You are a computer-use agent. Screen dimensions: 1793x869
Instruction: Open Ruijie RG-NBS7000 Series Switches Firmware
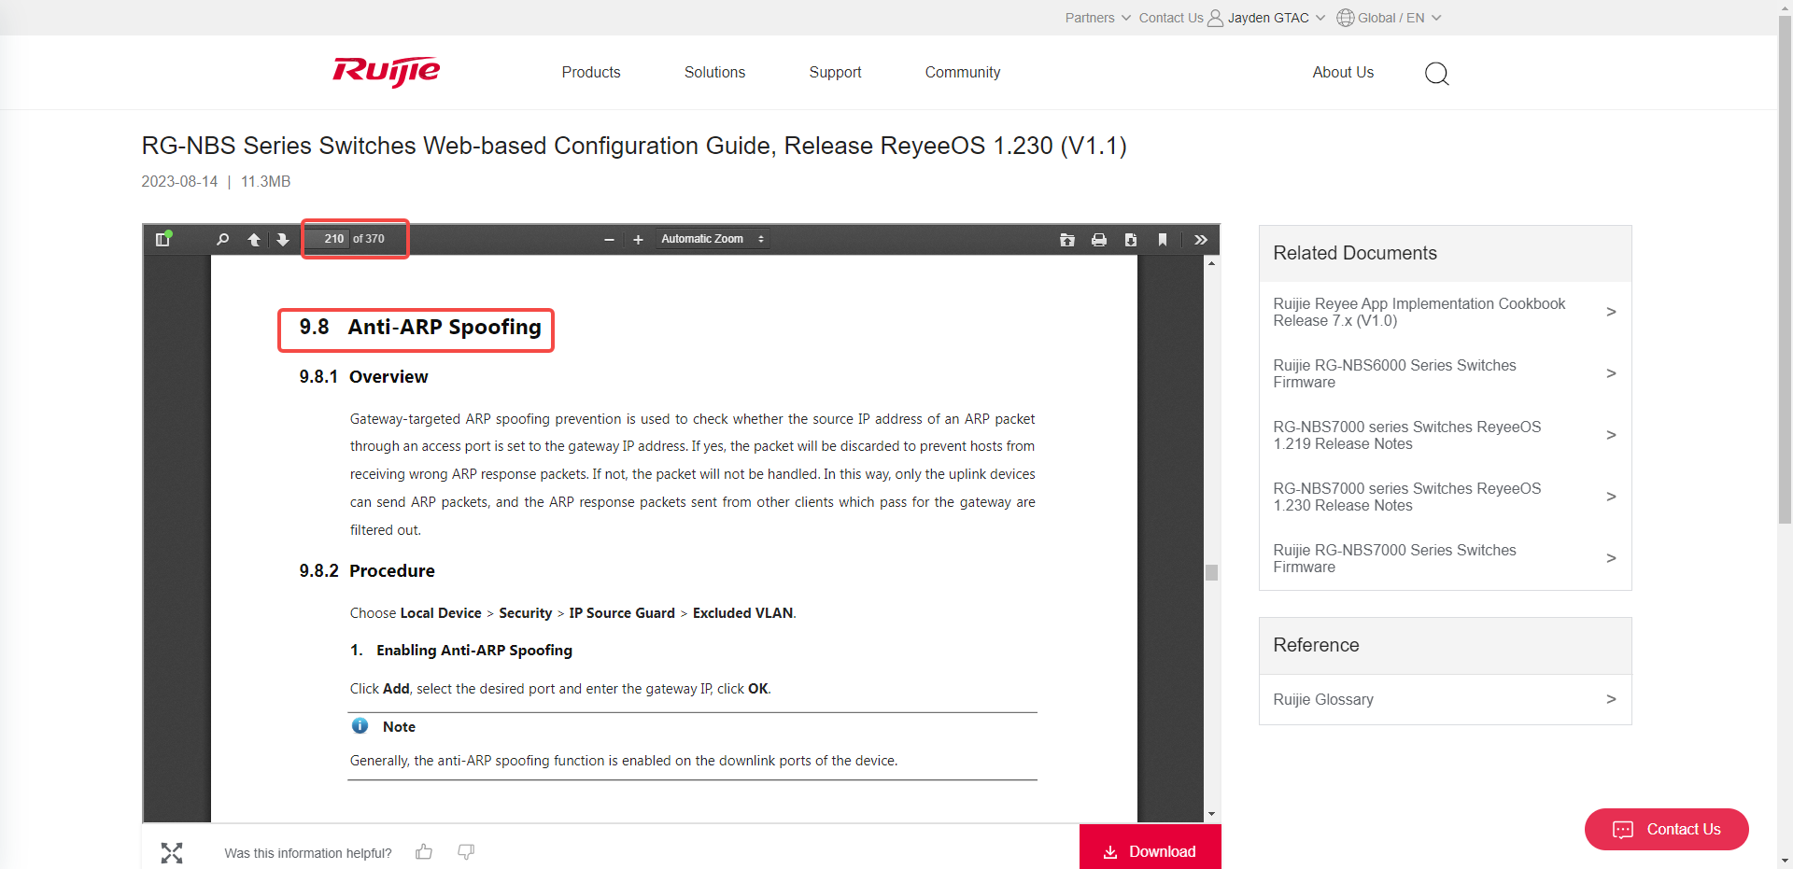pos(1394,558)
